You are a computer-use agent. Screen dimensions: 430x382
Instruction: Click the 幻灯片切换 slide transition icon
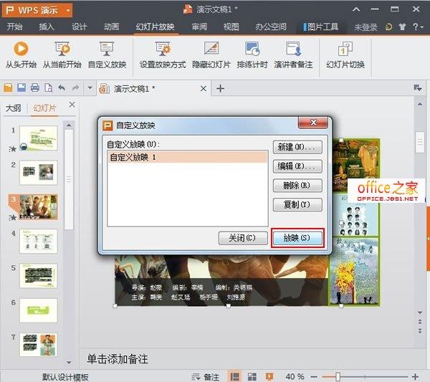pyautogui.click(x=345, y=49)
